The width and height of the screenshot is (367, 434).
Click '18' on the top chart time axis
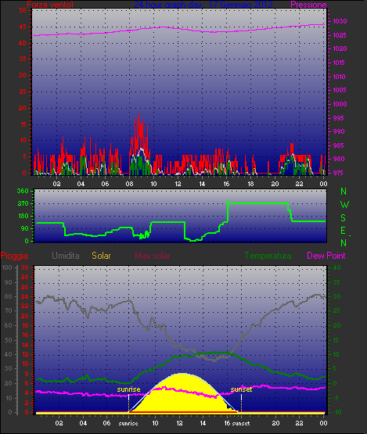click(250, 184)
